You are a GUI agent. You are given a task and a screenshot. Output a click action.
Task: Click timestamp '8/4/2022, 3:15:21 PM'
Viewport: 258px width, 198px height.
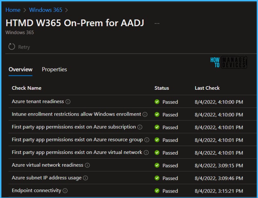[219, 191]
